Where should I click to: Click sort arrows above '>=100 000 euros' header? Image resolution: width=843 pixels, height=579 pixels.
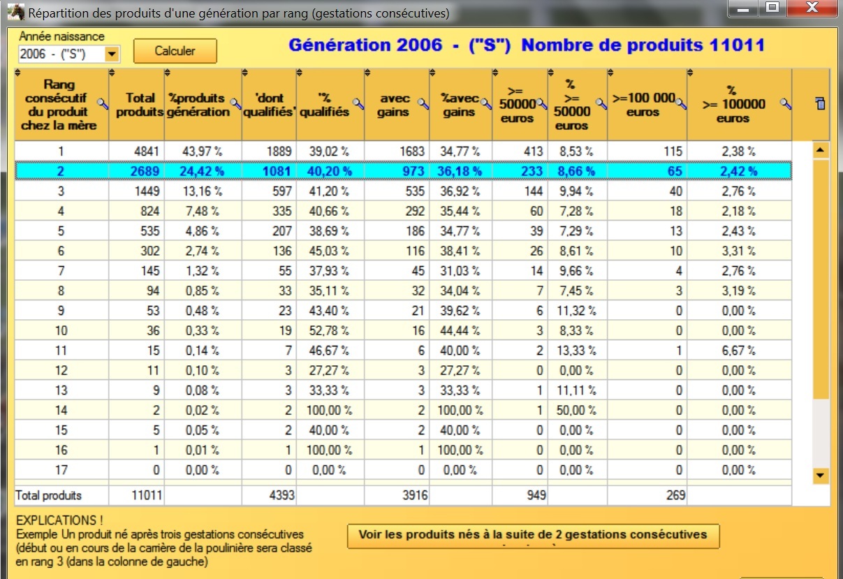[x=610, y=72]
